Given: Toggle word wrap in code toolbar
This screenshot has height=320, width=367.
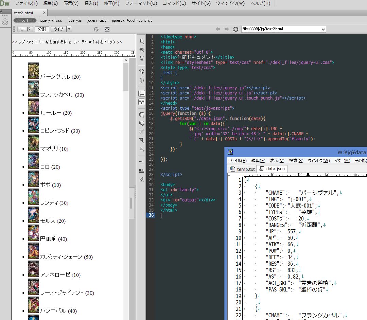Looking at the screenshot, I should pyautogui.click(x=142, y=102).
